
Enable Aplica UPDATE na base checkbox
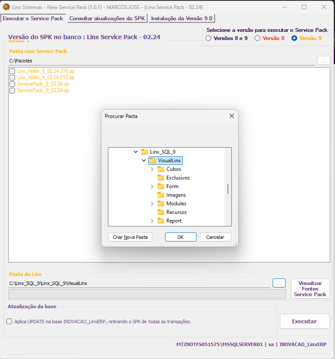(x=9, y=322)
